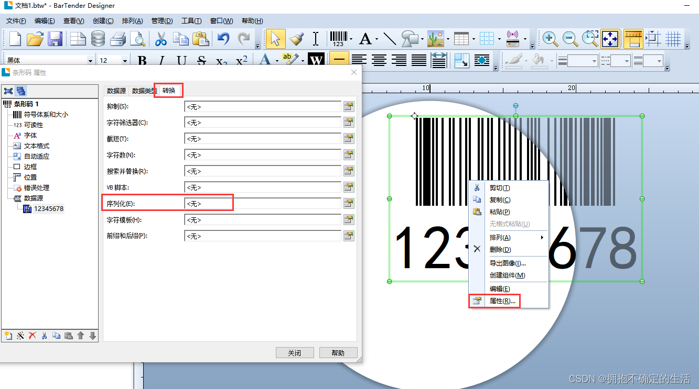Viewport: 699px width, 389px height.
Task: Click the 关闭 button in the dialog
Action: [295, 353]
